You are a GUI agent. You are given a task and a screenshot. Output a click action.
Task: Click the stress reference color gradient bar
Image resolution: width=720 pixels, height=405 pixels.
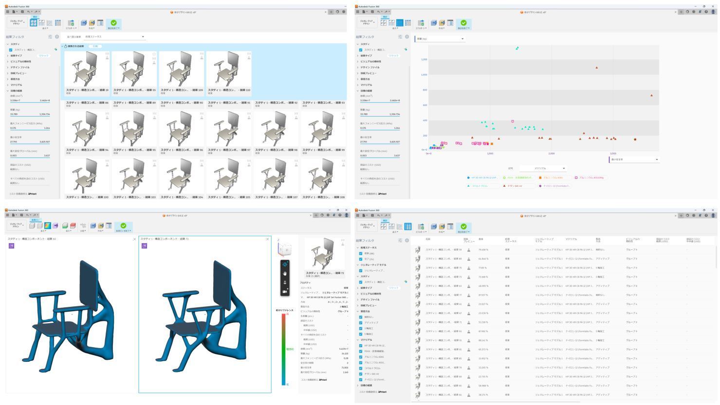pos(284,350)
